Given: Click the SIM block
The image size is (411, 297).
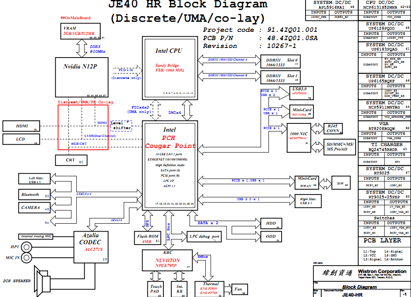Looking at the screenshot, I should click(x=341, y=182).
